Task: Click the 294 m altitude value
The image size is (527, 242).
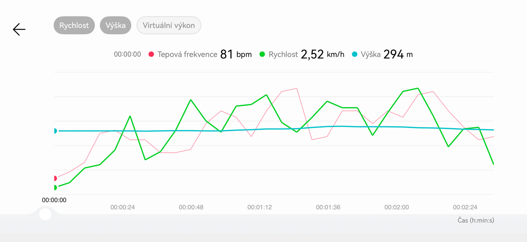Action: click(398, 54)
